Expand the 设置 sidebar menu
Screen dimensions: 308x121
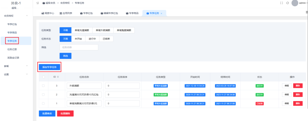pyautogui.click(x=27, y=74)
